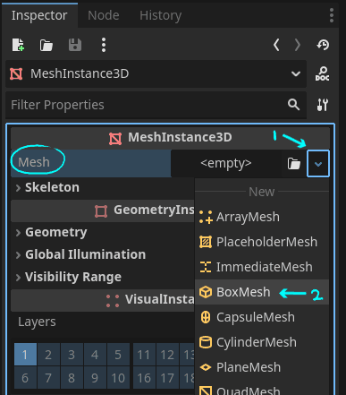
Task: Click the search magnifier in filter
Action: point(293,105)
